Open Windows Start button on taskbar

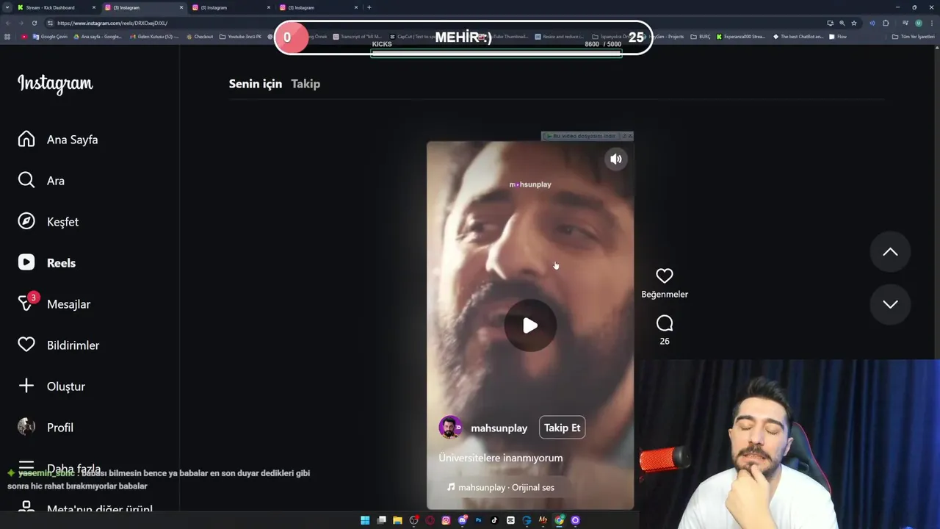tap(365, 520)
